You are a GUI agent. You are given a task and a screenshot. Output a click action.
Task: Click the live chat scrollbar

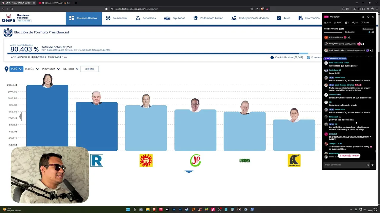375,151
